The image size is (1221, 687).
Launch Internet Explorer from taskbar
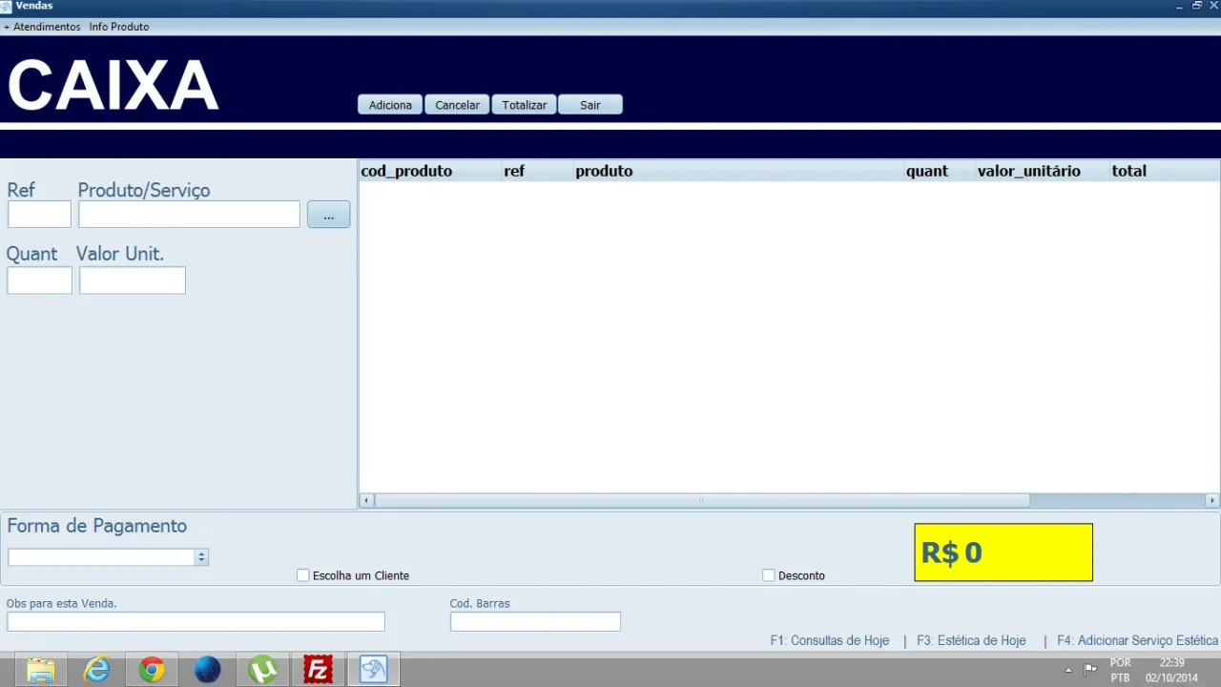click(x=96, y=670)
